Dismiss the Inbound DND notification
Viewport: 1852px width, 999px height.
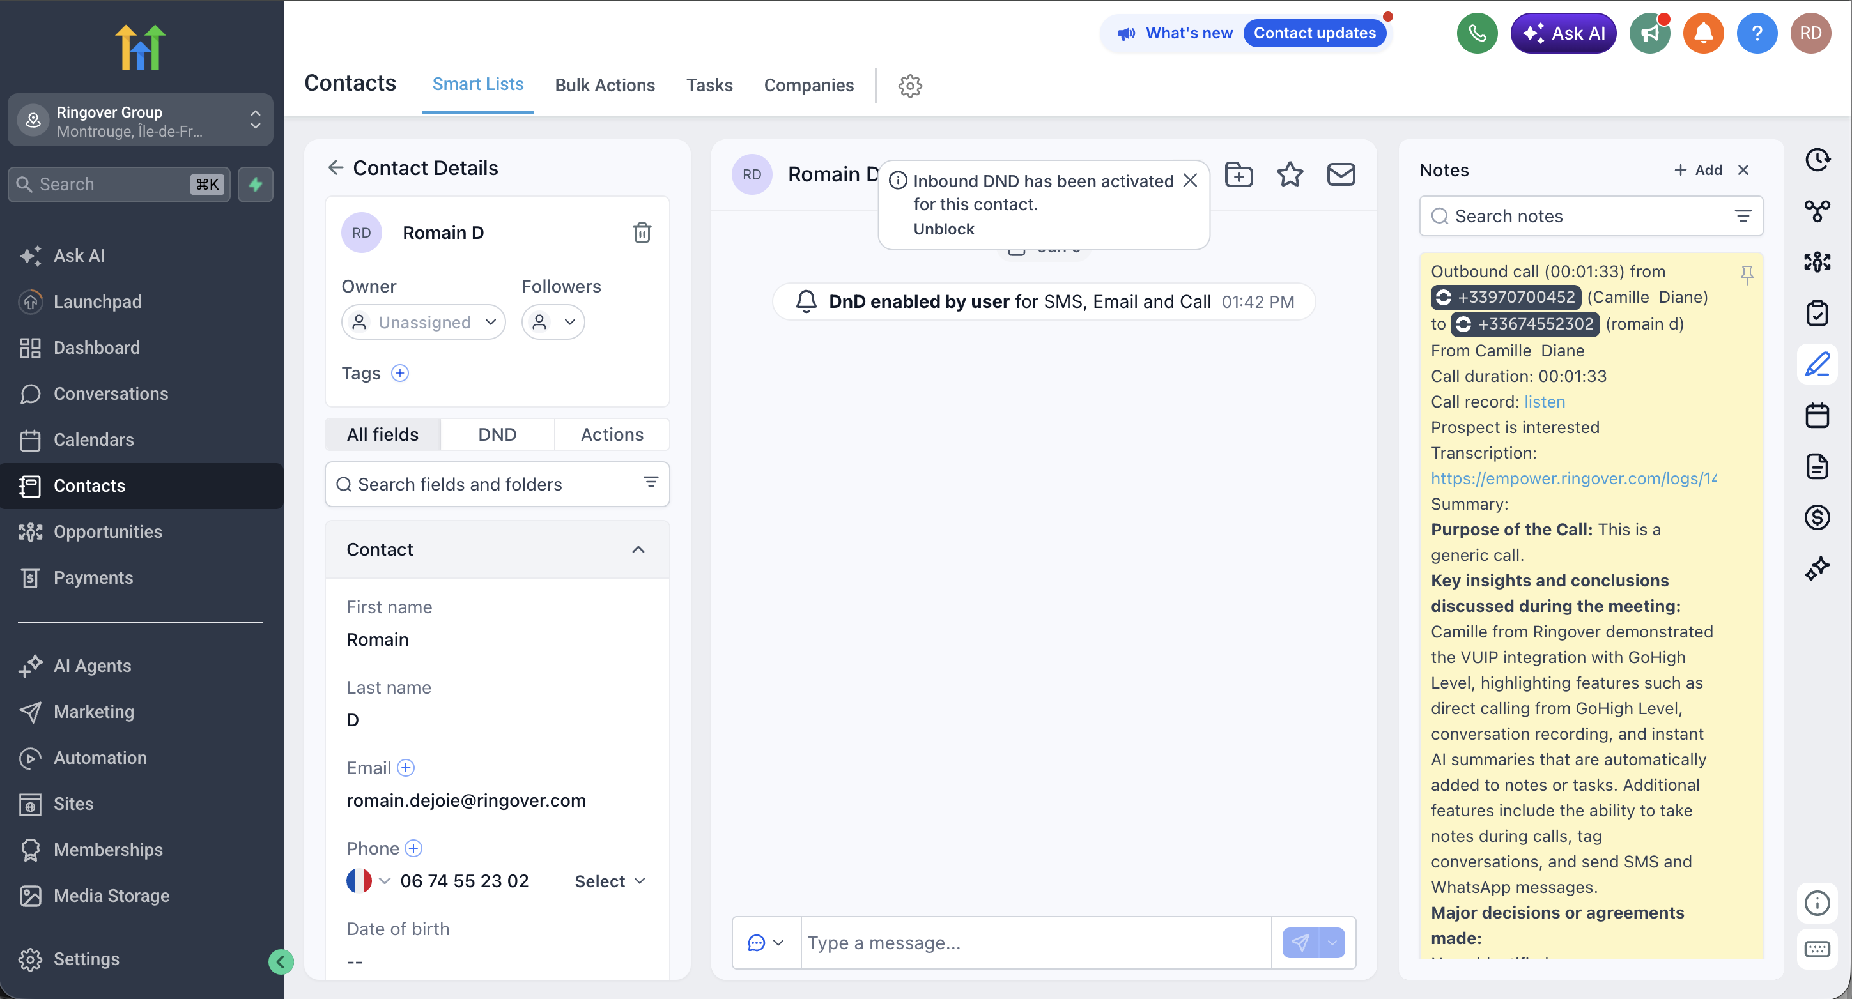pyautogui.click(x=1190, y=180)
